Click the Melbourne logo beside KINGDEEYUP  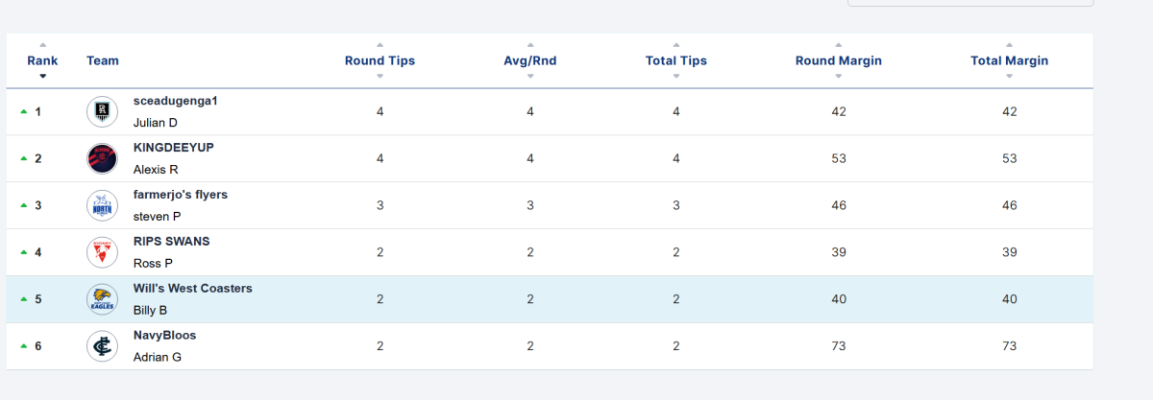click(102, 158)
